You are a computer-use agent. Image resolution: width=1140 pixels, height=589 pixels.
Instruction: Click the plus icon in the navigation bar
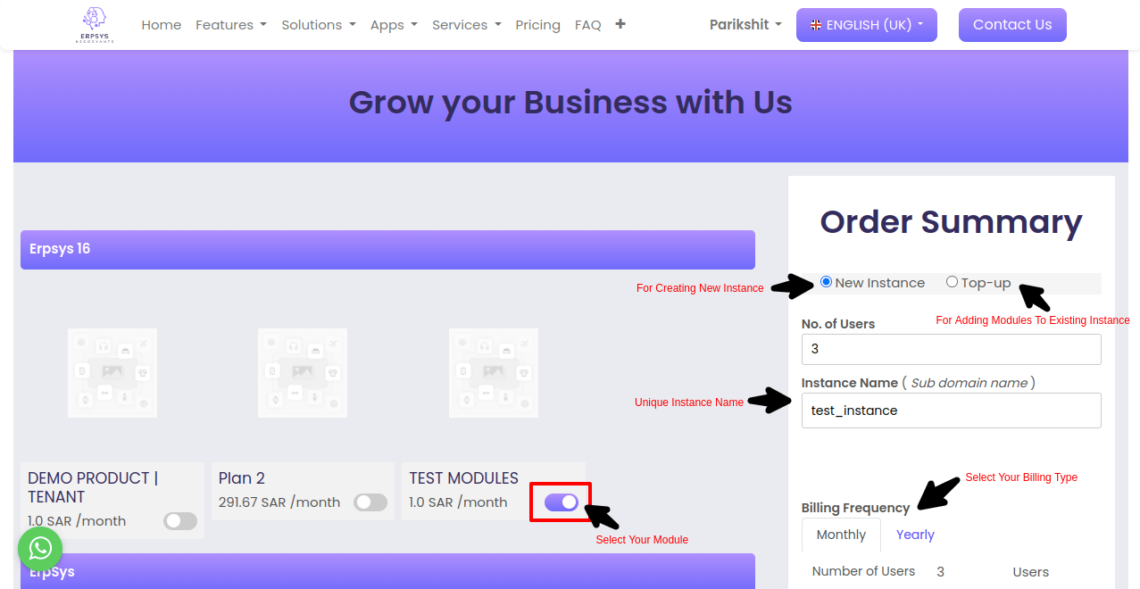[620, 24]
